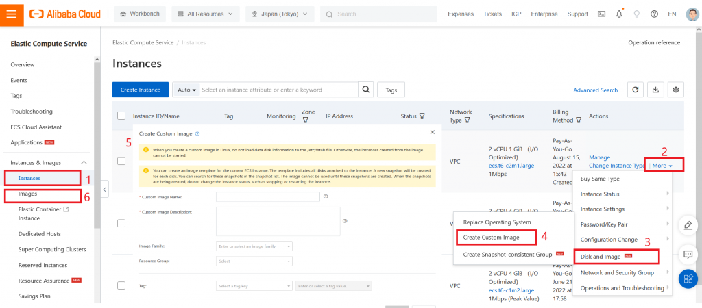Click the Custom Image Description text area
This screenshot has height=308, width=702.
click(x=278, y=221)
